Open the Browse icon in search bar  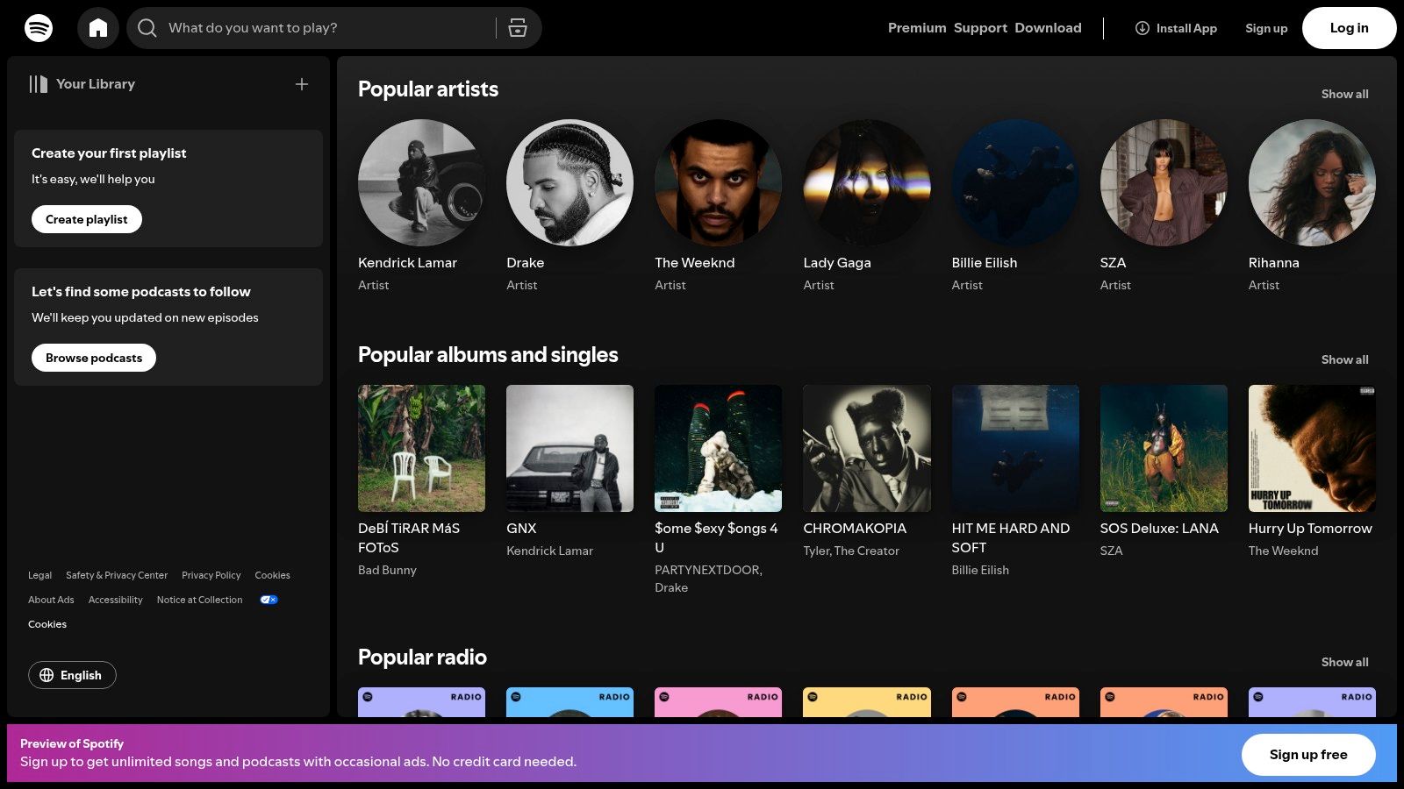tap(518, 28)
